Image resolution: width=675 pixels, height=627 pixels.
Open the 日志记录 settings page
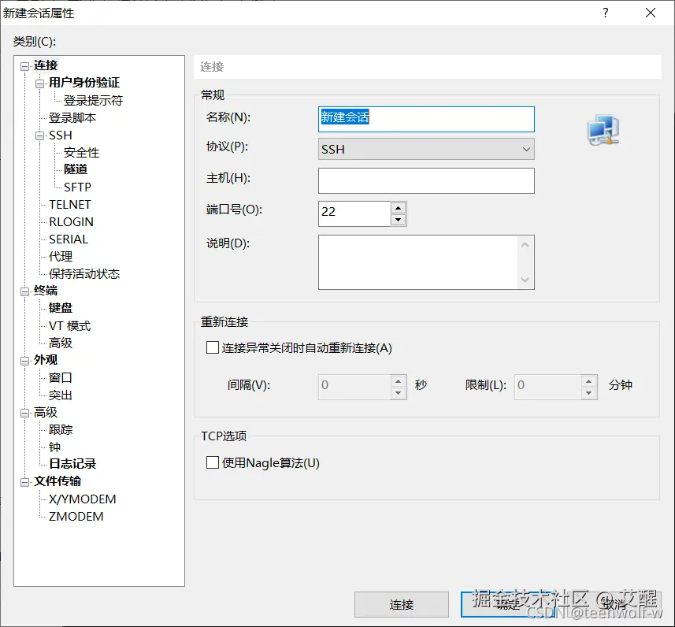(x=72, y=464)
